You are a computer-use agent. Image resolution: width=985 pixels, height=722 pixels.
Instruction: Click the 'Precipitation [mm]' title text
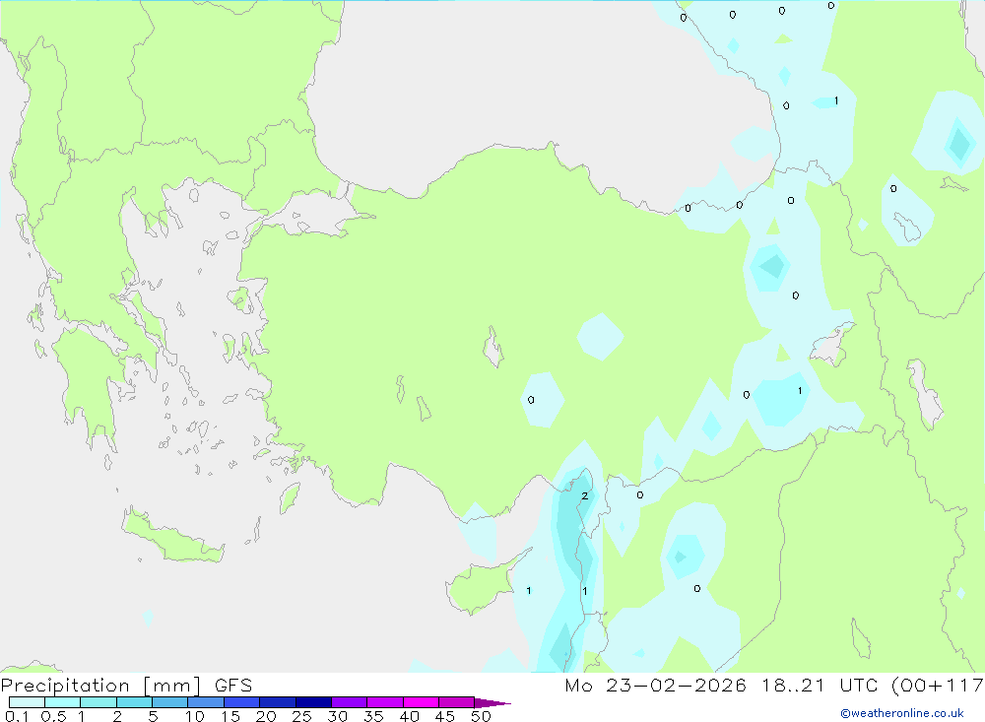pos(100,686)
